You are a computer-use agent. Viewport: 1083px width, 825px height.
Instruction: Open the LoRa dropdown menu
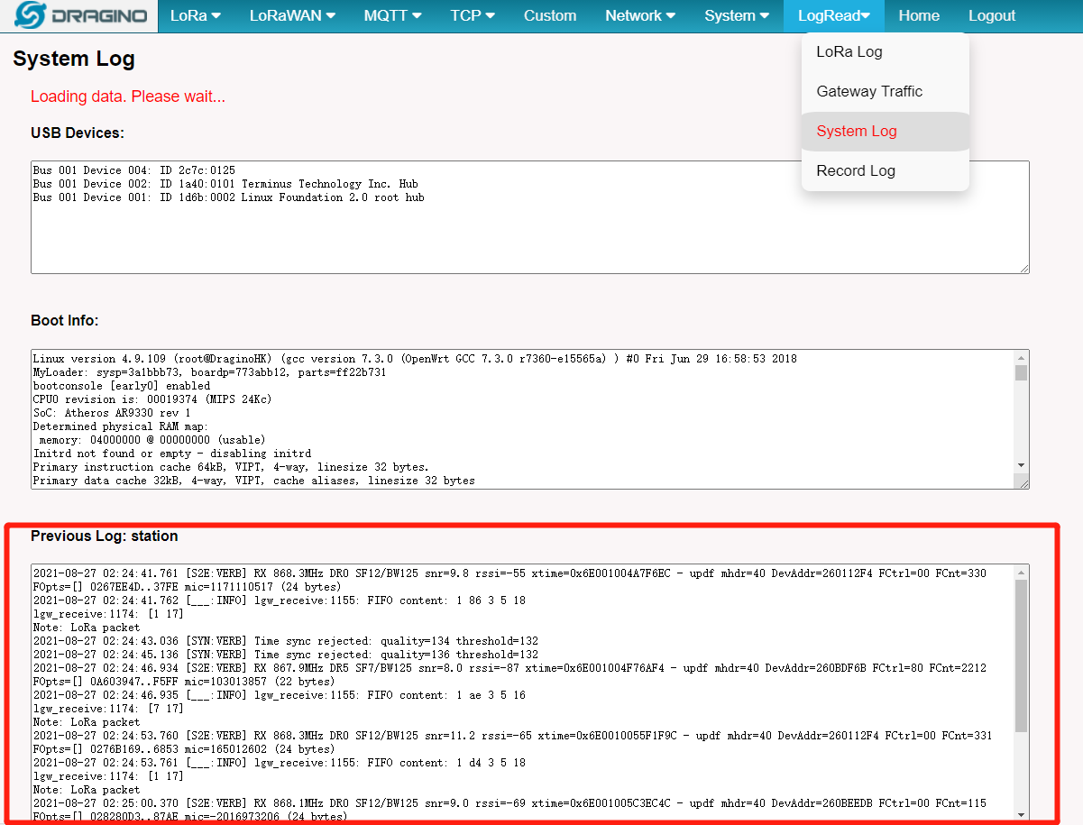pyautogui.click(x=195, y=15)
